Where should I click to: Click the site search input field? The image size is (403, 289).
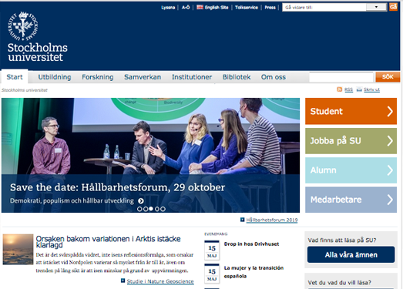tap(341, 77)
